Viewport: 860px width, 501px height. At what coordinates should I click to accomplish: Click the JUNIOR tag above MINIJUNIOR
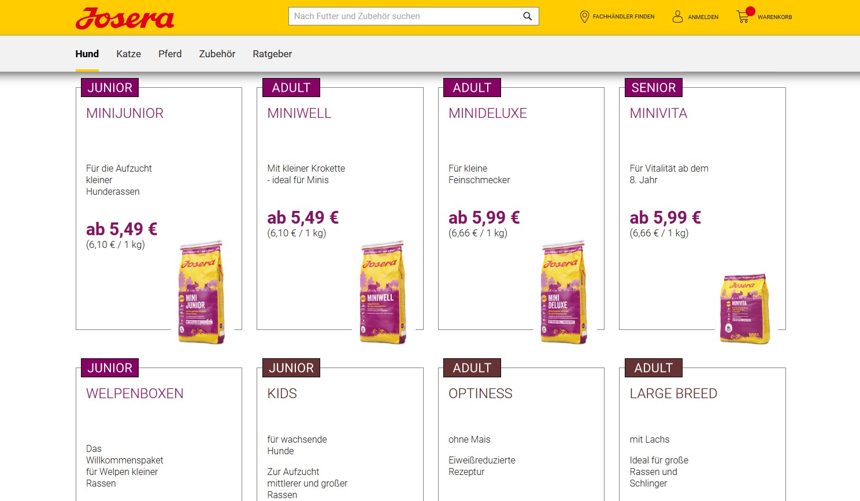[110, 88]
